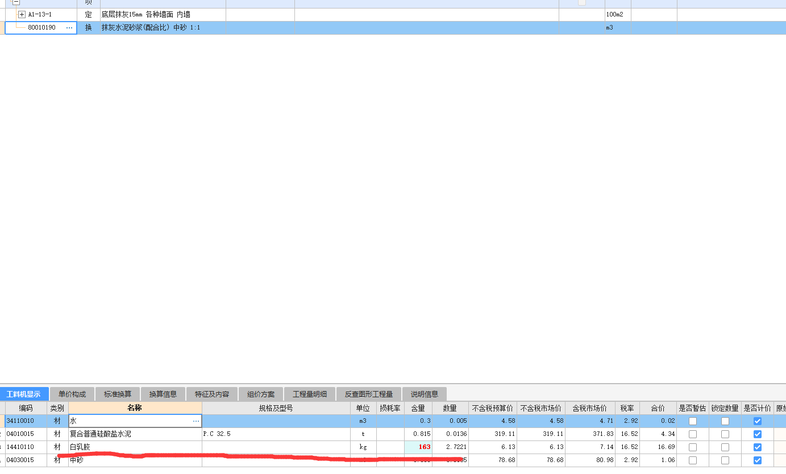
Task: Select code 14410110 in the material table
Action: [x=26, y=447]
